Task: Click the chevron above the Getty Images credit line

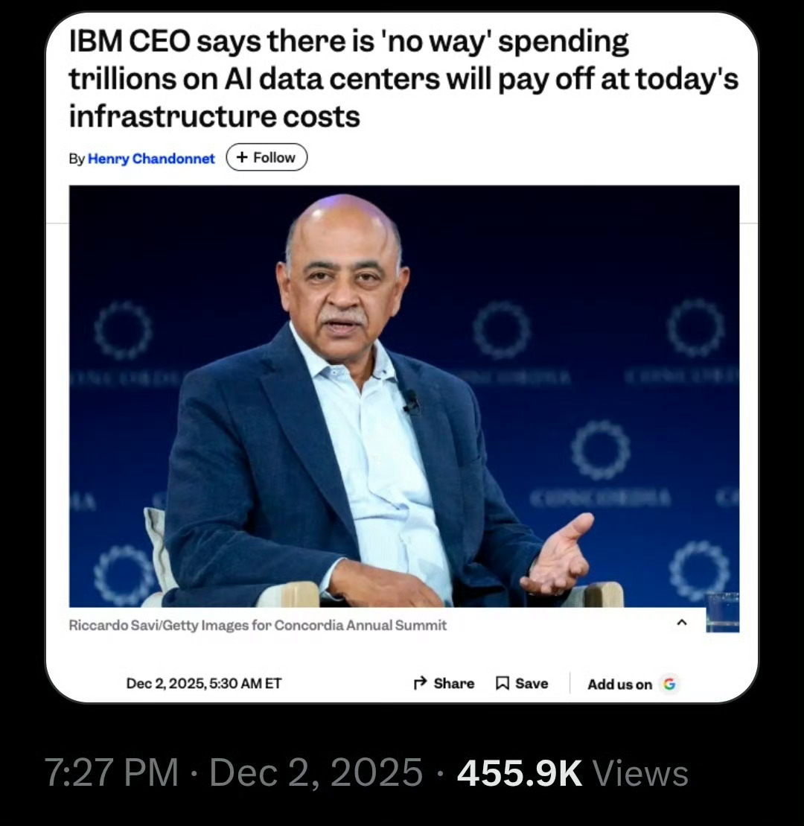Action: (683, 622)
